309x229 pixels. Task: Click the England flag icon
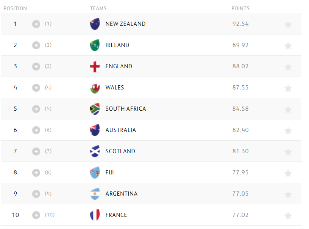point(95,67)
